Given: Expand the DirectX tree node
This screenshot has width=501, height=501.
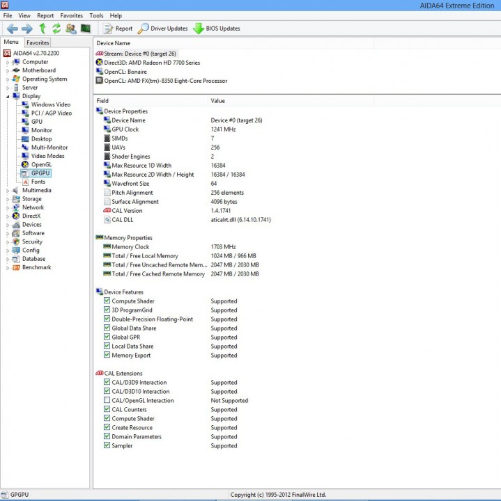Looking at the screenshot, I should point(8,216).
